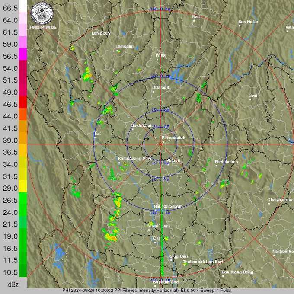
Task: Click the Thahanbok Lop Buri label
Action: (203, 262)
